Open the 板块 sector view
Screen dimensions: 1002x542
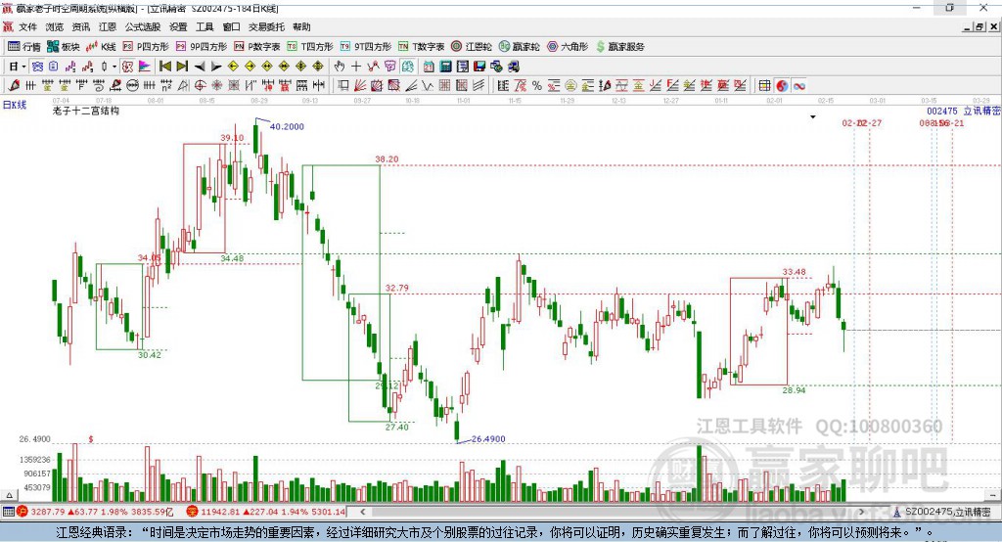pos(63,47)
